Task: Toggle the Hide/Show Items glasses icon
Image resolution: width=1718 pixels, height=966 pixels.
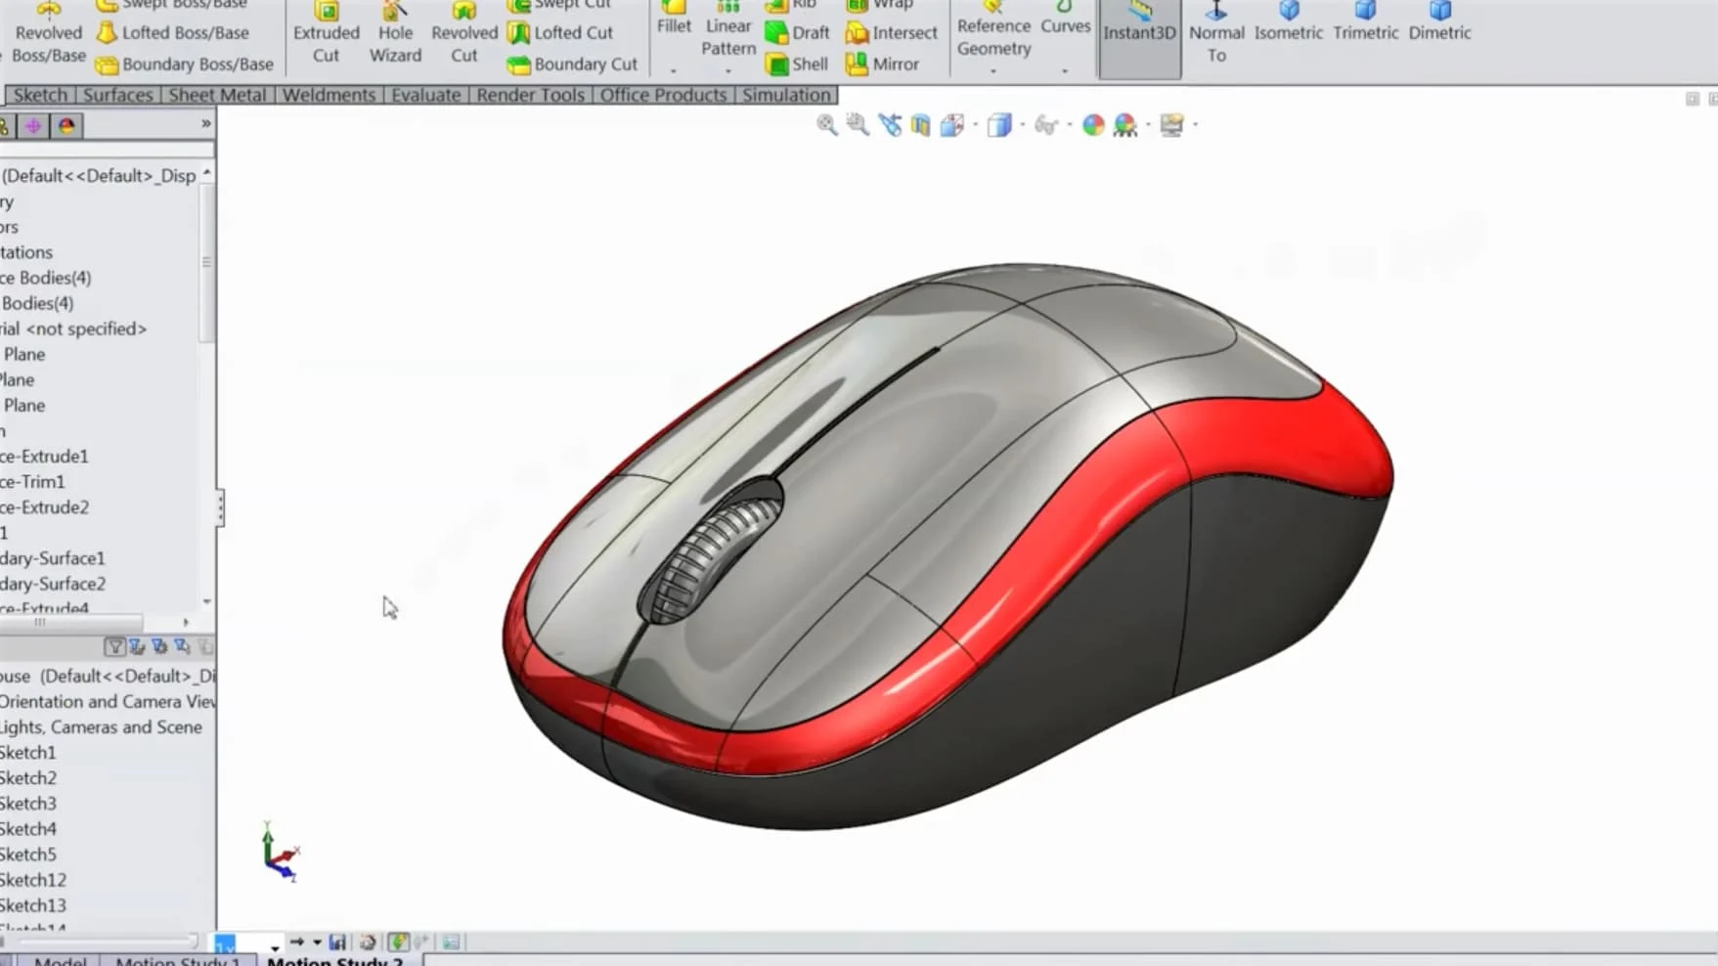Action: (x=1045, y=125)
